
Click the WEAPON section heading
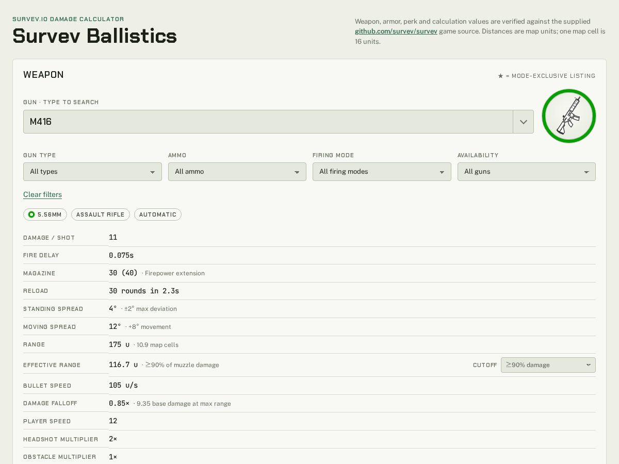[43, 75]
